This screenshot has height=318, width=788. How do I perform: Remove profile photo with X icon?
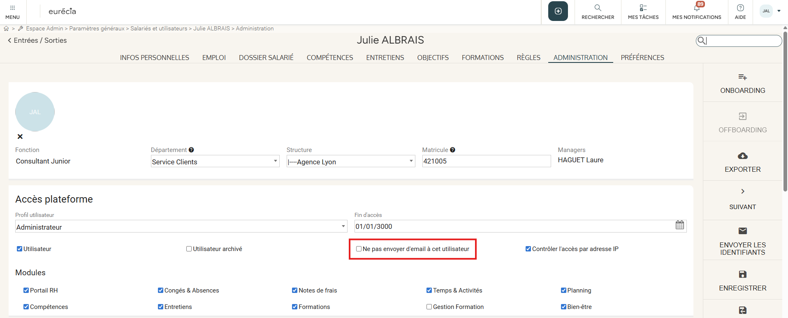(x=20, y=136)
